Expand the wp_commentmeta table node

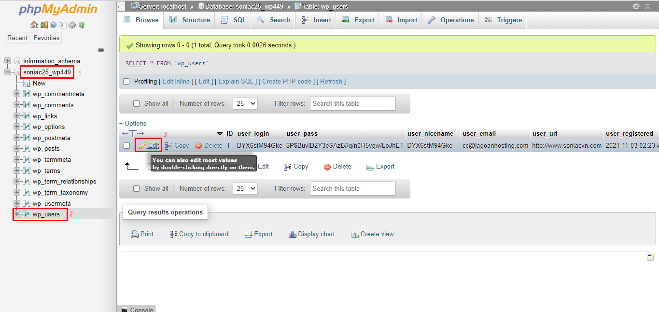17,94
